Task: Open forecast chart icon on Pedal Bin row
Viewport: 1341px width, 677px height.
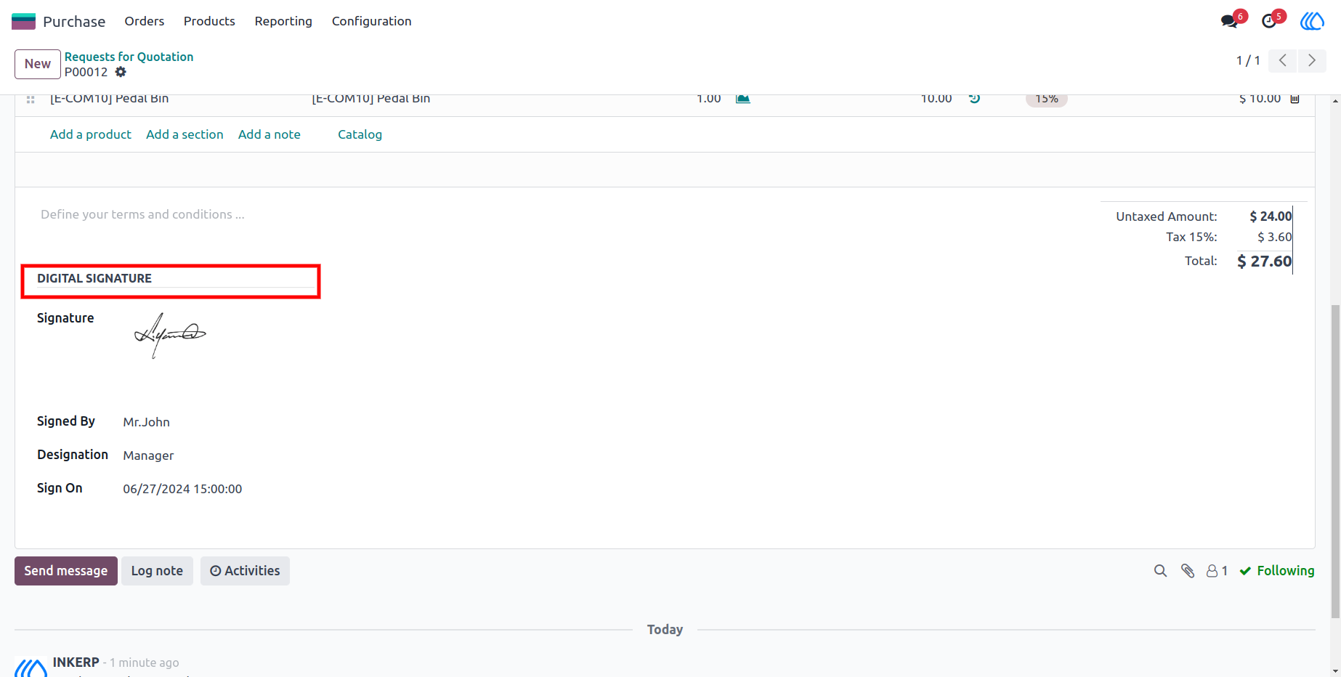Action: pos(742,99)
